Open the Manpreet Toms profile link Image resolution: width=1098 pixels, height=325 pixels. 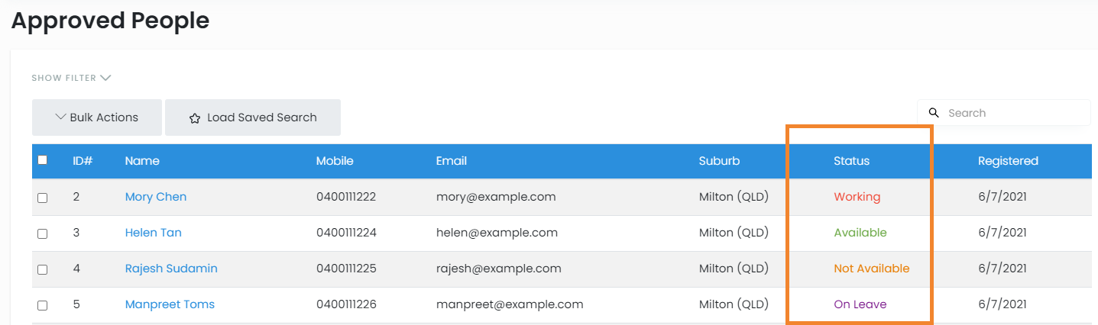170,304
